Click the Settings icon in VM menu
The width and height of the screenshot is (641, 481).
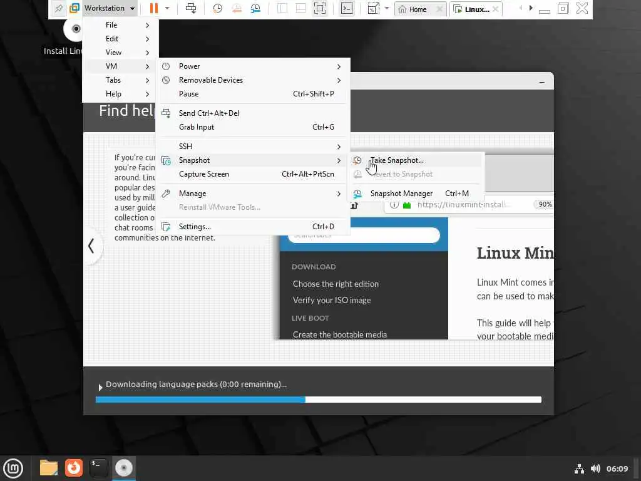(x=166, y=227)
